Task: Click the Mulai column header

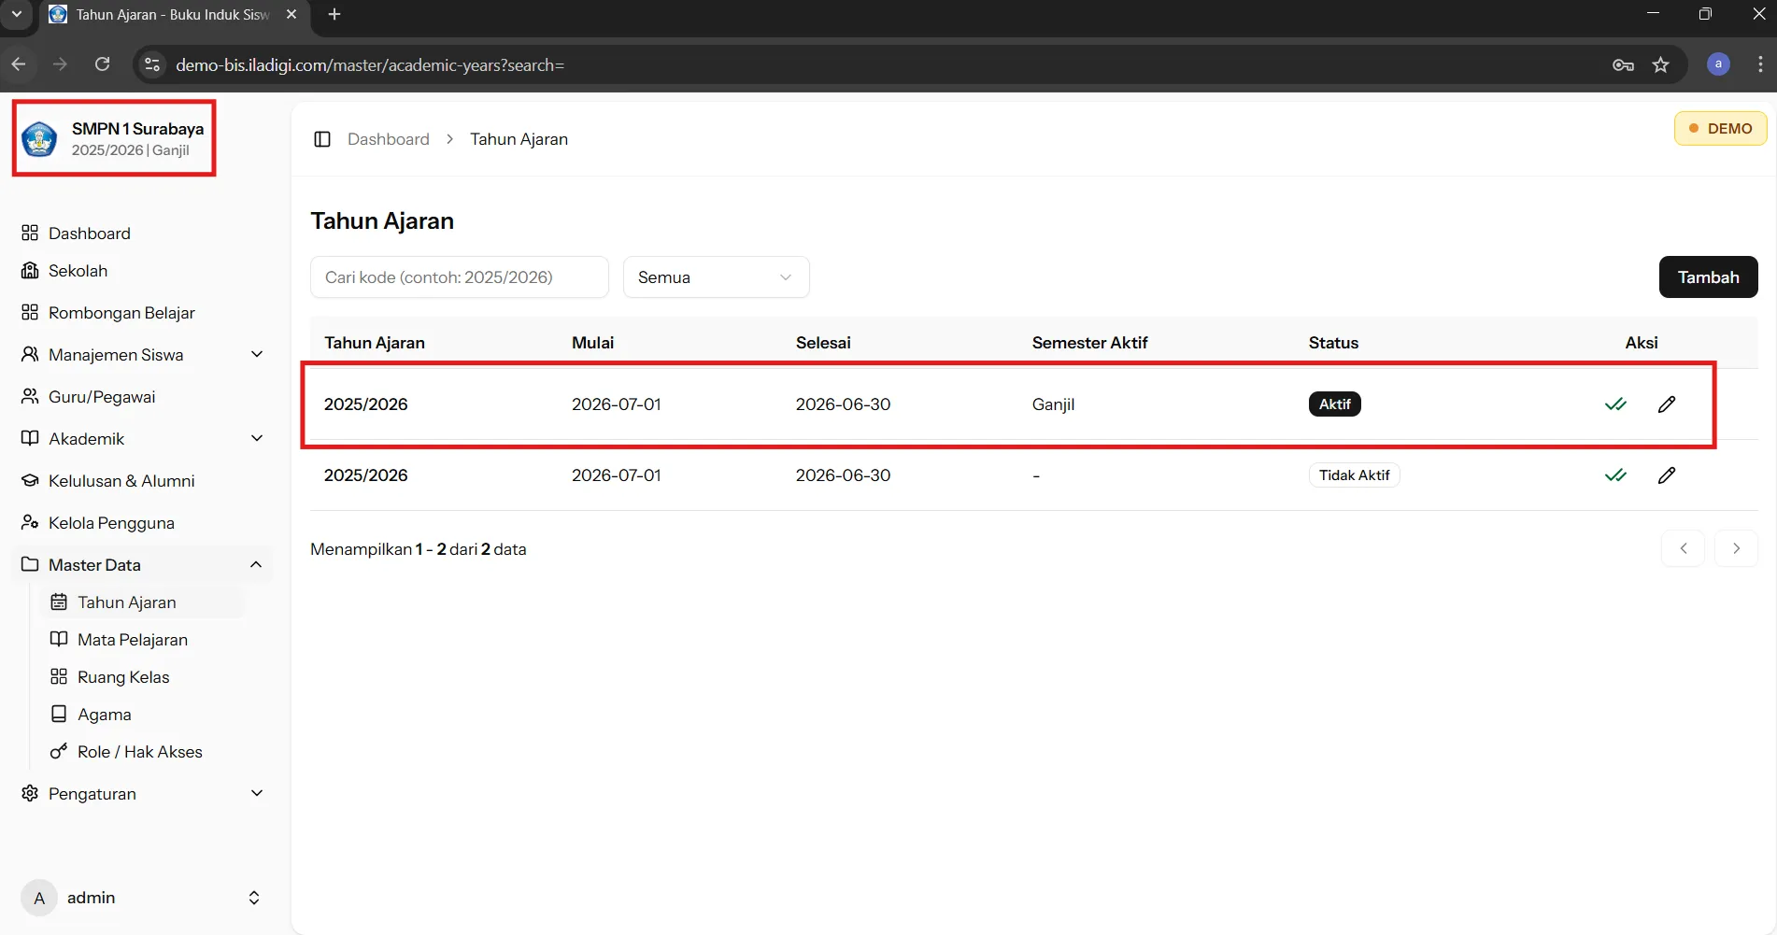Action: (592, 343)
